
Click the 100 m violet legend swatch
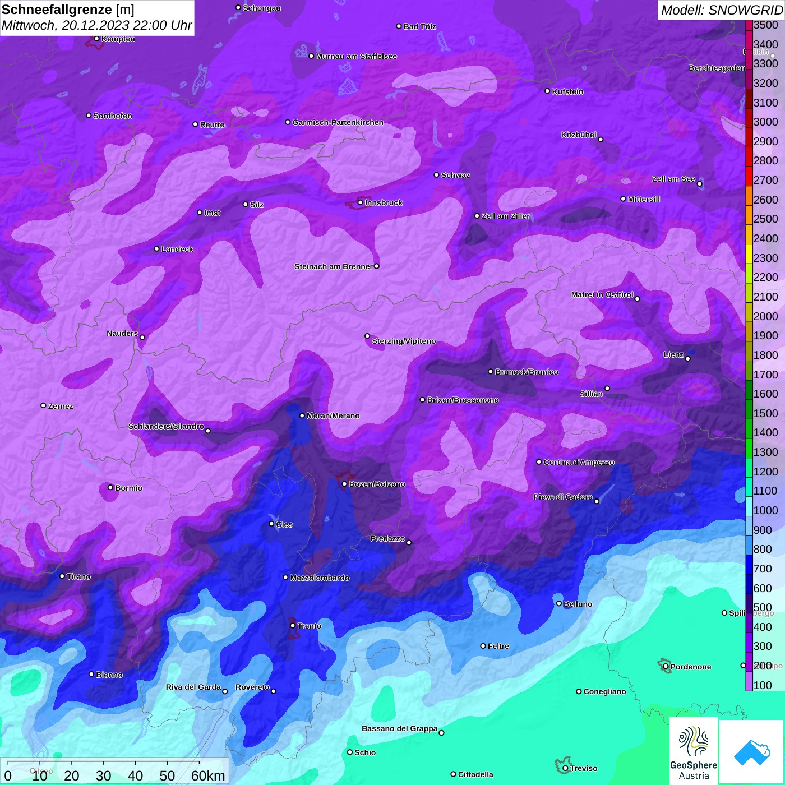pos(749,681)
